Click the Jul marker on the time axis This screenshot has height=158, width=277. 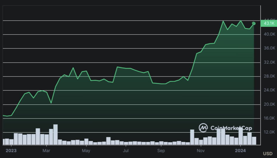[x=125, y=150]
